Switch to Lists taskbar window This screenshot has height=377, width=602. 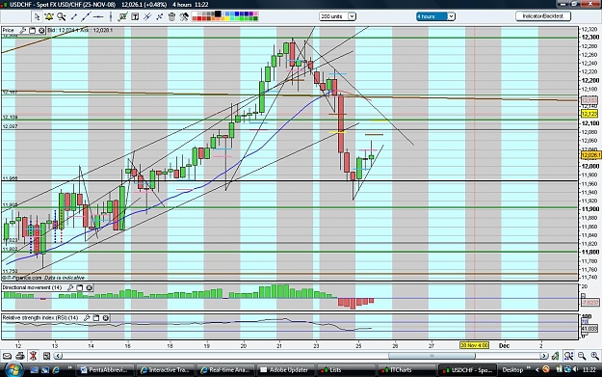(x=347, y=370)
